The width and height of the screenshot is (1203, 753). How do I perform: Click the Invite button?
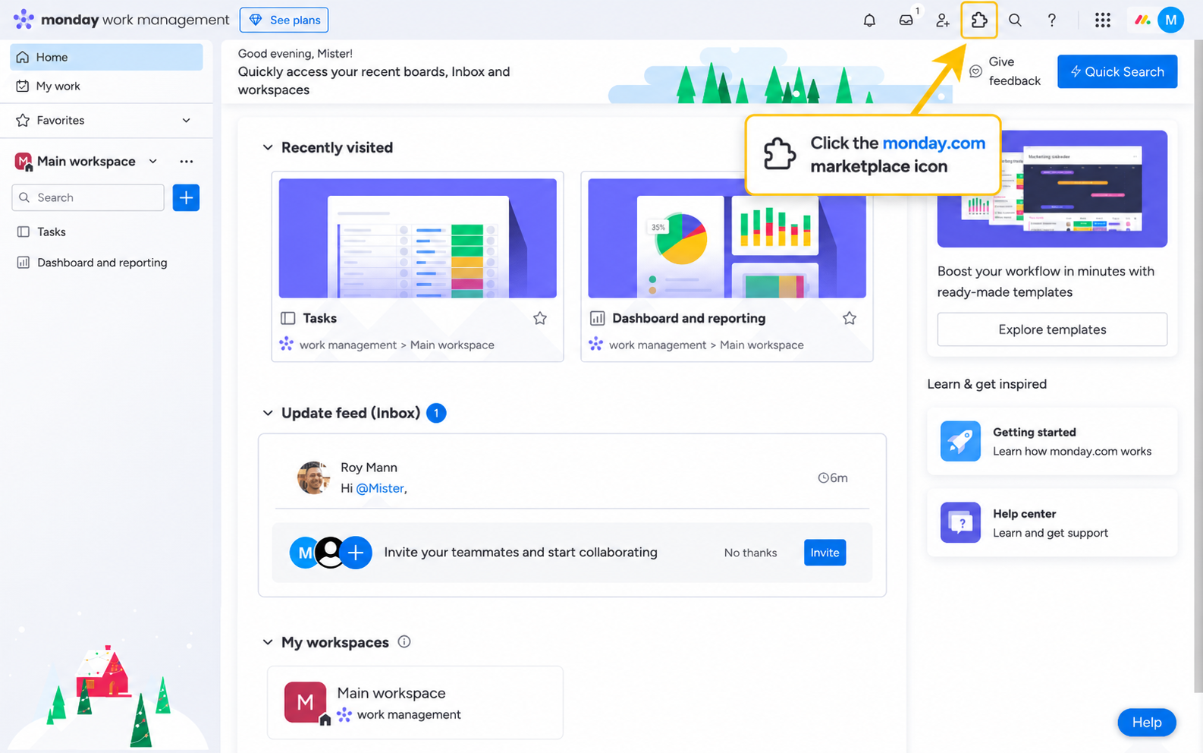[825, 553]
